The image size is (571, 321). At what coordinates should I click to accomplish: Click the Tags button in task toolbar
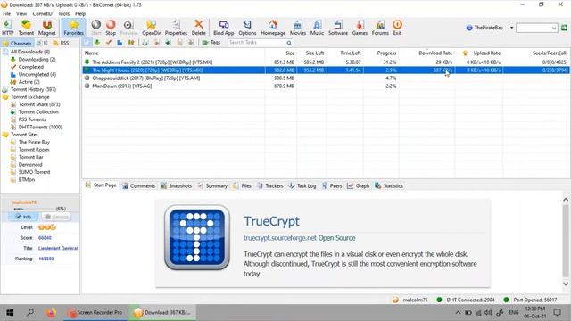[x=211, y=43]
